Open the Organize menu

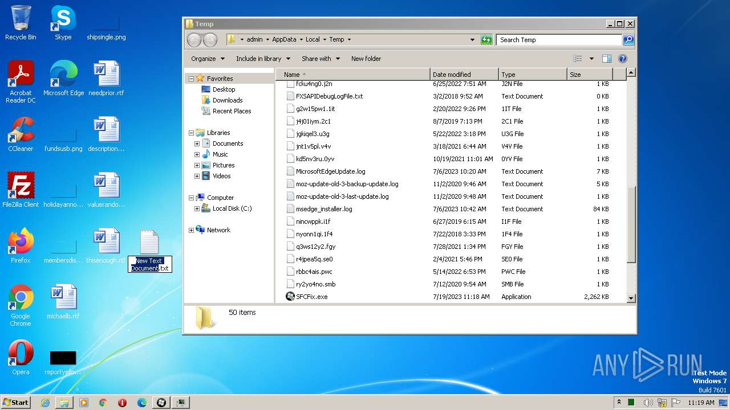click(x=208, y=59)
